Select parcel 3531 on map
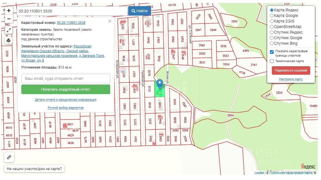321x180 pixels. 202,62
